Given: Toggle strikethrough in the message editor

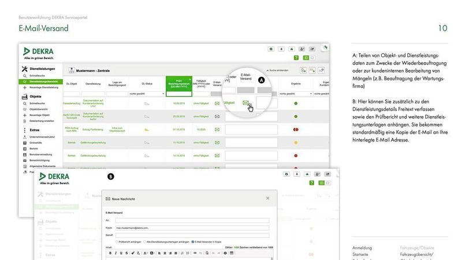Looking at the screenshot, I should click(126, 253).
